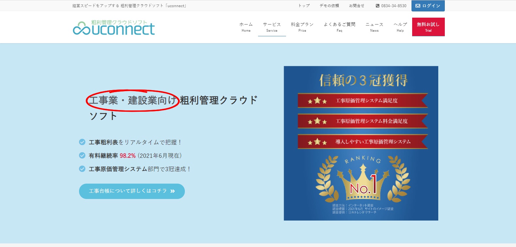This screenshot has width=516, height=247.
Task: Click the 粗利管理クラウドソフト headline text
Action: pyautogui.click(x=173, y=108)
